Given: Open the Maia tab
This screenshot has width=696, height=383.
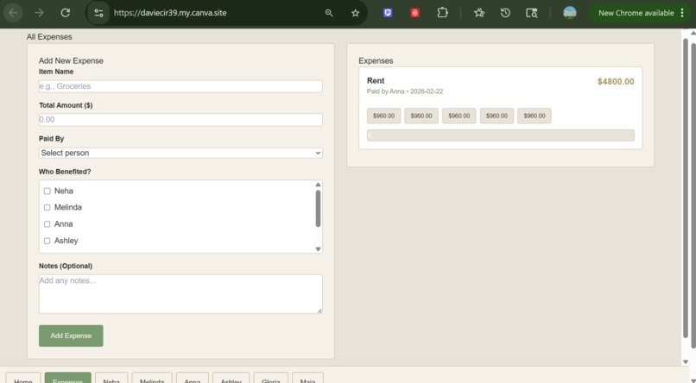Looking at the screenshot, I should [307, 378].
